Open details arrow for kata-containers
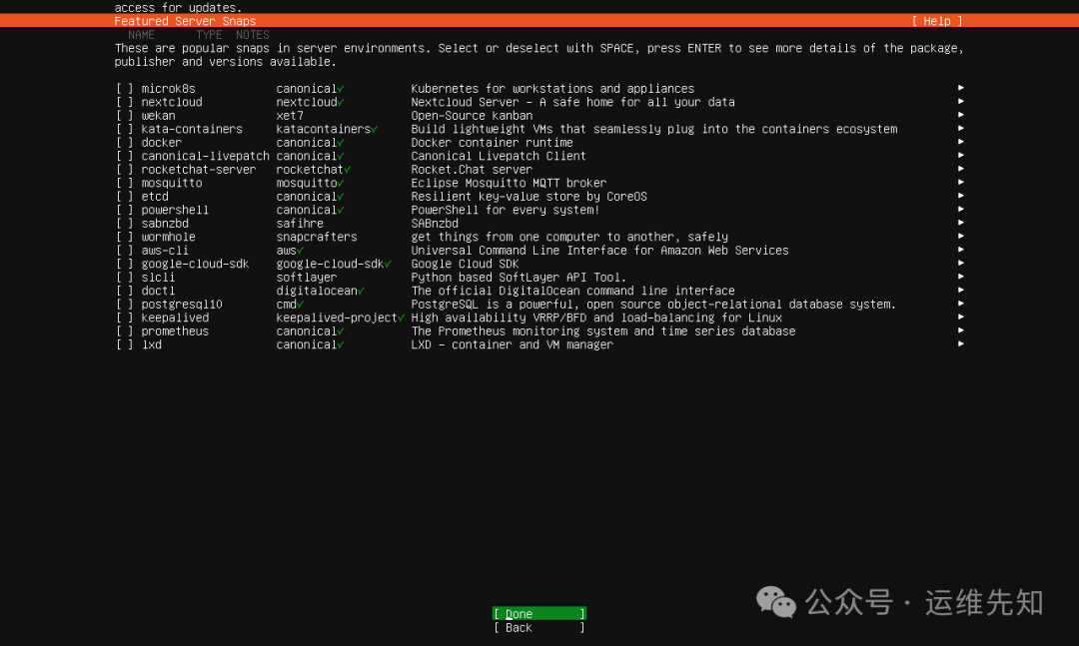Screen dimensions: 1079x646 (961, 128)
